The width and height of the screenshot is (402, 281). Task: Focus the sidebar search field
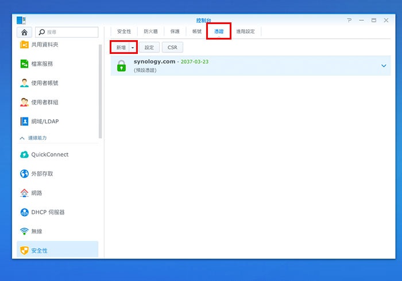[x=67, y=32]
